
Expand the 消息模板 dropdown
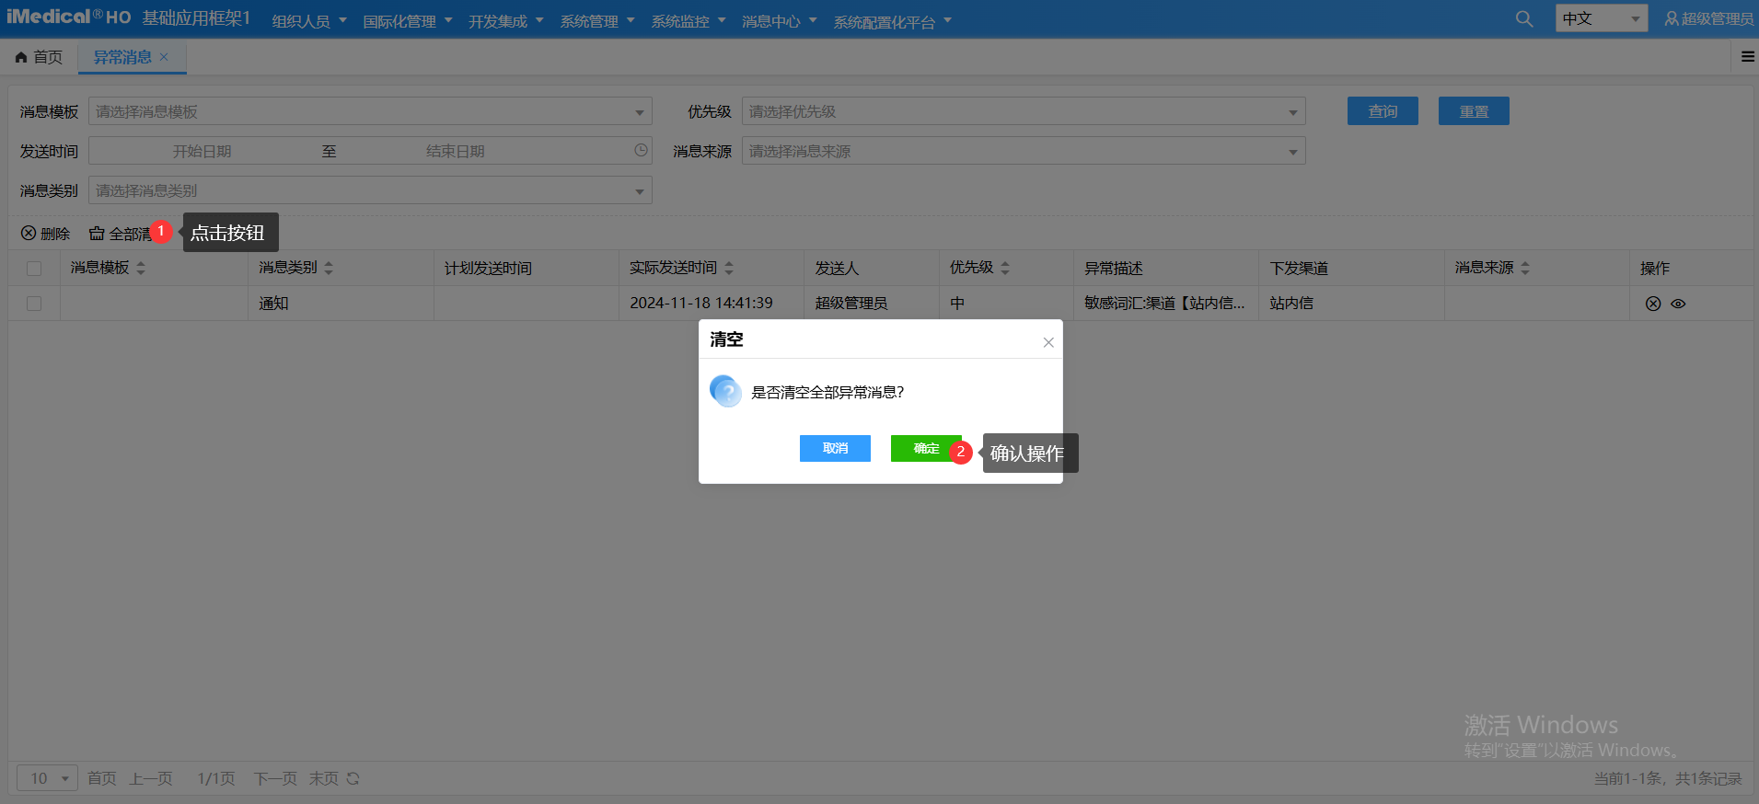(639, 112)
